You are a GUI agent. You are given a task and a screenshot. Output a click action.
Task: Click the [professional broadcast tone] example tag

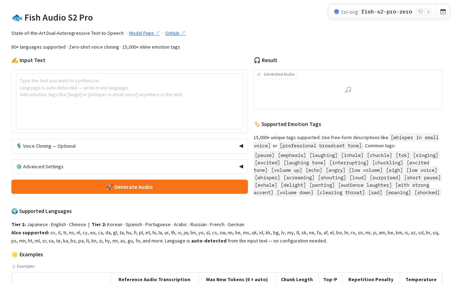coord(321,146)
